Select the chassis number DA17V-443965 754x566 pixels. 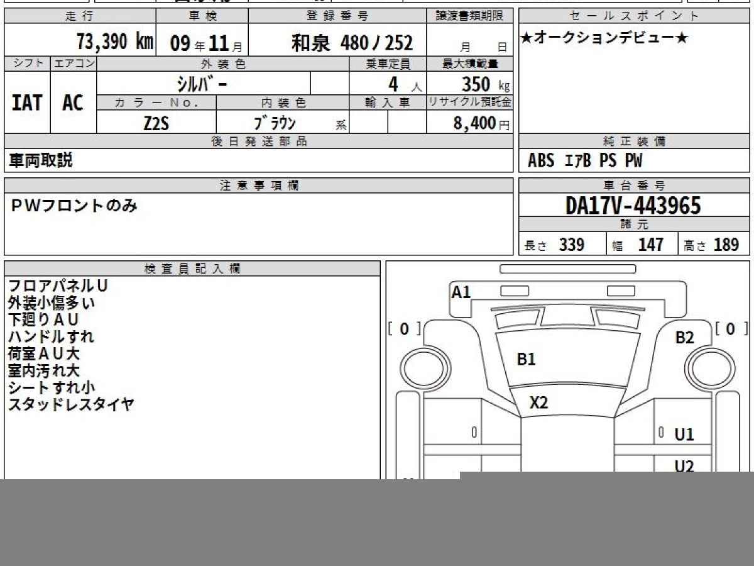[633, 205]
